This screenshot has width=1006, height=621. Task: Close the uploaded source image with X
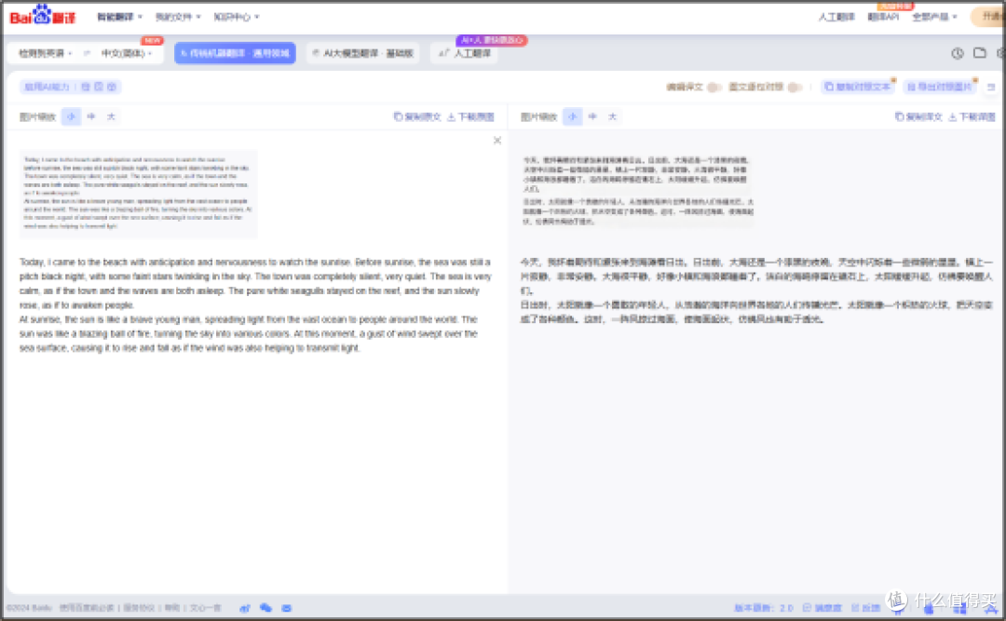coord(497,141)
